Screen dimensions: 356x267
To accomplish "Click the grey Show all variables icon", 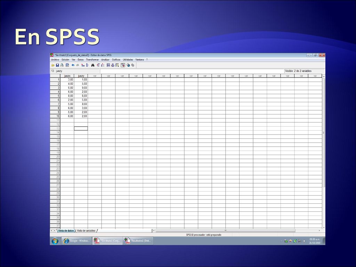I will 132,65.
